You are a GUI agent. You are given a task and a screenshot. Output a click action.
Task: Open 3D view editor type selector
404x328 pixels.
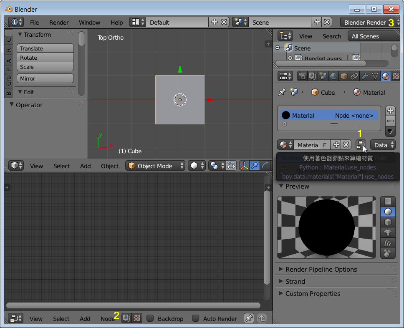coord(16,166)
